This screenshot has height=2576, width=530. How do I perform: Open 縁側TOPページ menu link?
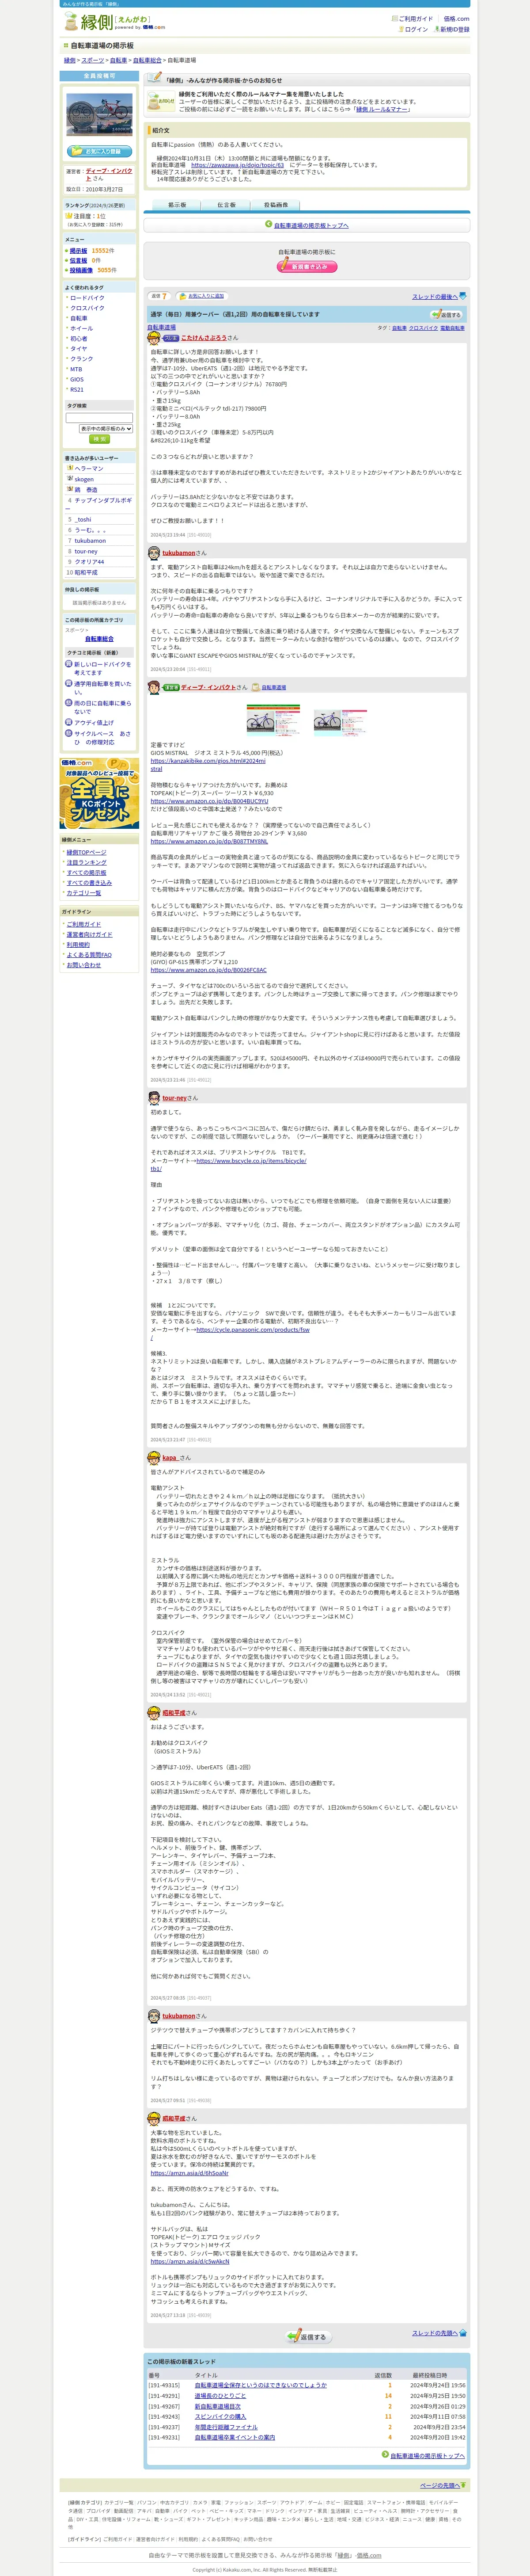pyautogui.click(x=86, y=853)
